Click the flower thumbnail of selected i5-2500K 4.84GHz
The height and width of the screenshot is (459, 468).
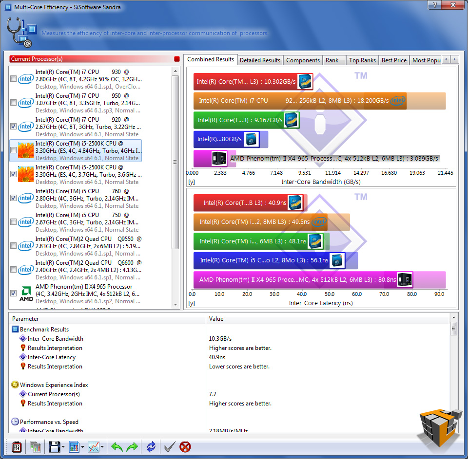[26, 150]
